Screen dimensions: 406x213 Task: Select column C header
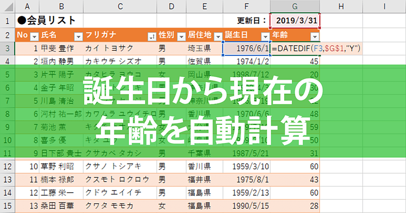(x=120, y=7)
